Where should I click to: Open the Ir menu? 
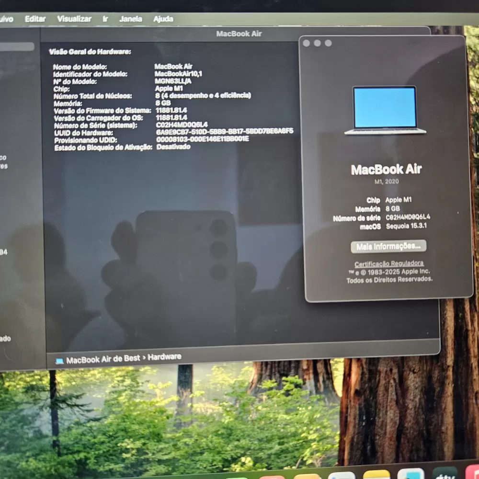[105, 19]
